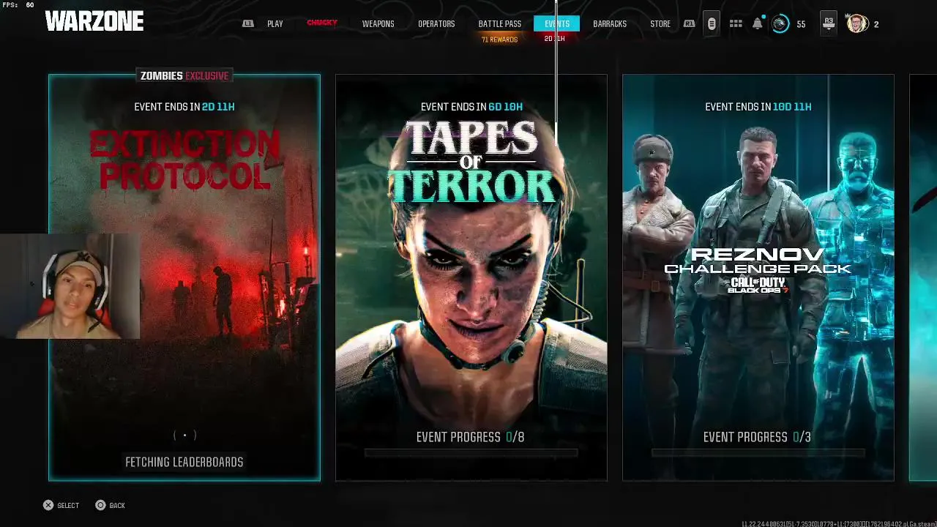Go to the Operators tab
This screenshot has height=527, width=937.
436,24
